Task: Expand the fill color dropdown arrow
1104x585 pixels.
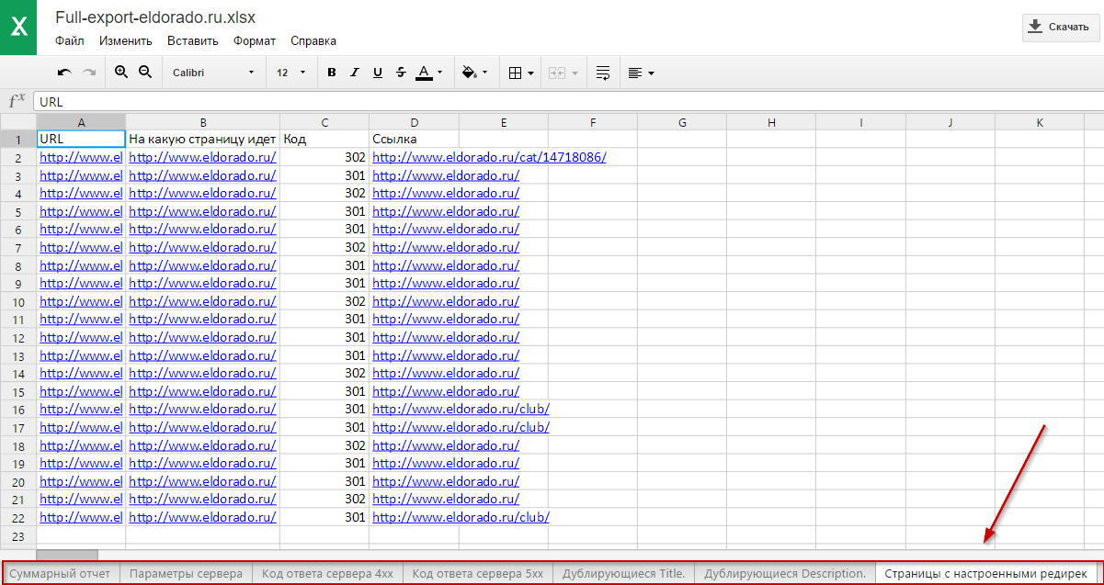Action: click(484, 73)
